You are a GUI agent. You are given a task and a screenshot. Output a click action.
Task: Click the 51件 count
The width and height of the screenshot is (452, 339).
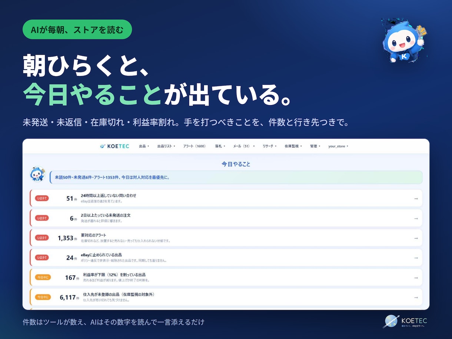pos(72,199)
